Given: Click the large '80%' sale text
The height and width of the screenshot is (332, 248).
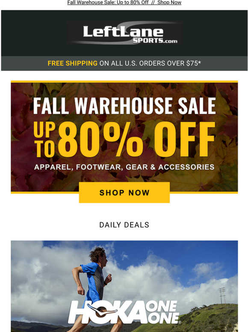Looking at the screenshot, I should pyautogui.click(x=100, y=139).
